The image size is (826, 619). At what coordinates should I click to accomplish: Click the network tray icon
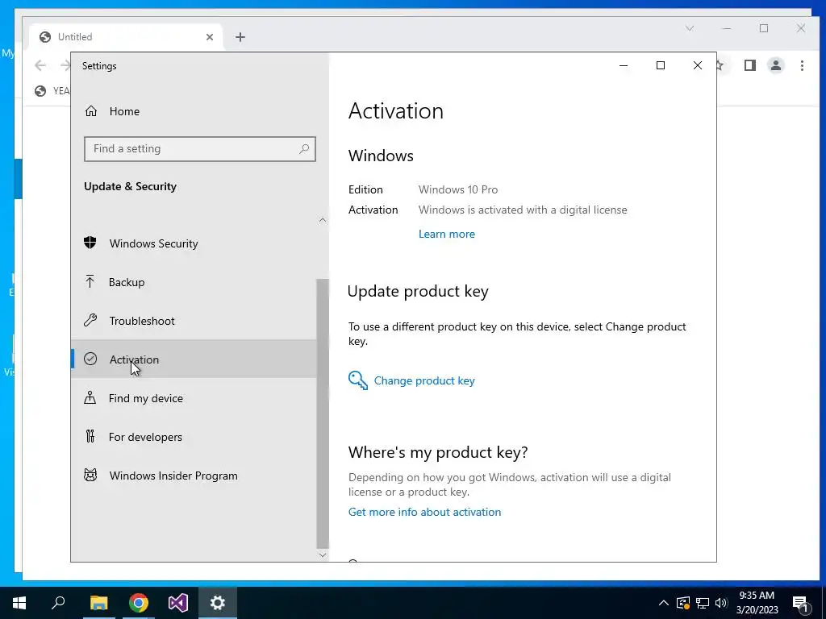coord(703,603)
